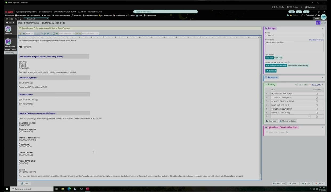Screen dimensions: 331x192
Task: Collapse Upload And Download Actions section
Action: point(322,128)
